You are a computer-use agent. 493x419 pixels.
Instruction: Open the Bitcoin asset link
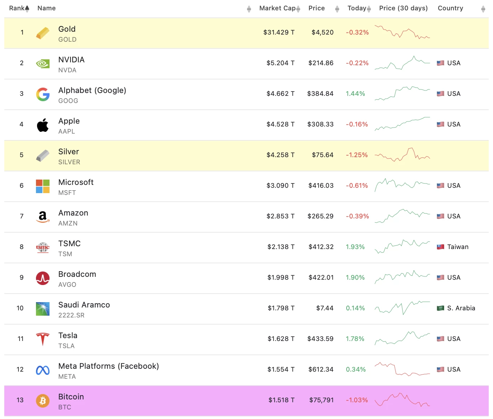(x=71, y=397)
